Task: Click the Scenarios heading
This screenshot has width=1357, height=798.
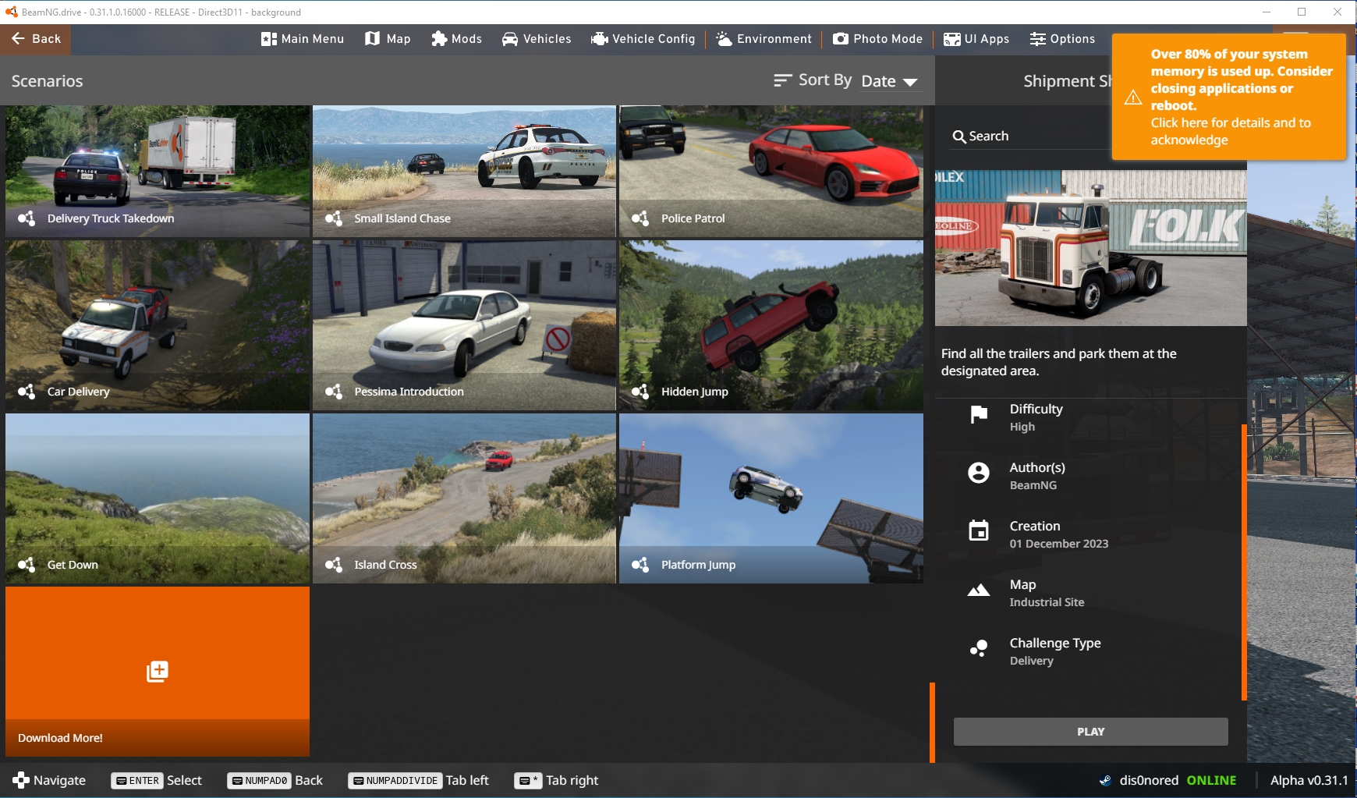Action: (x=47, y=81)
